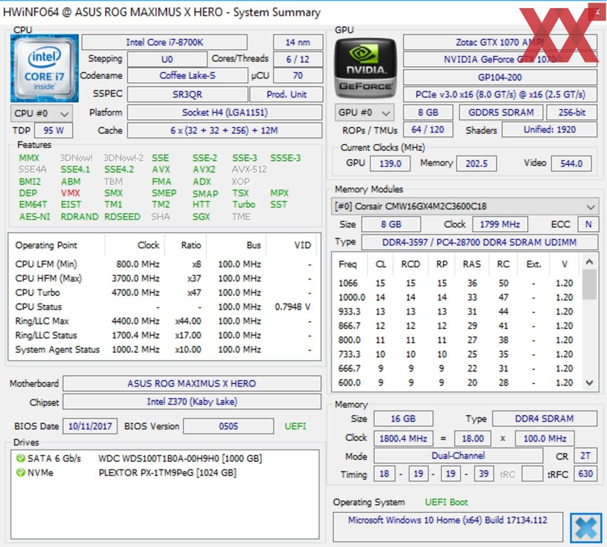Click the ASUS ROG MAXIMUS X HERO motherboard field
This screenshot has width=607, height=547.
click(192, 384)
